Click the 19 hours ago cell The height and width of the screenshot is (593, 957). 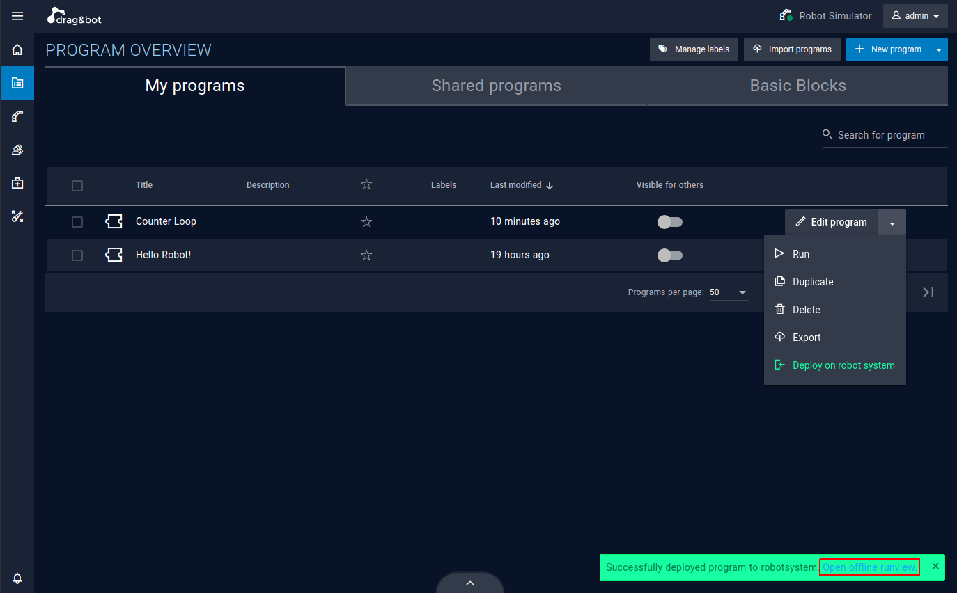pos(520,255)
